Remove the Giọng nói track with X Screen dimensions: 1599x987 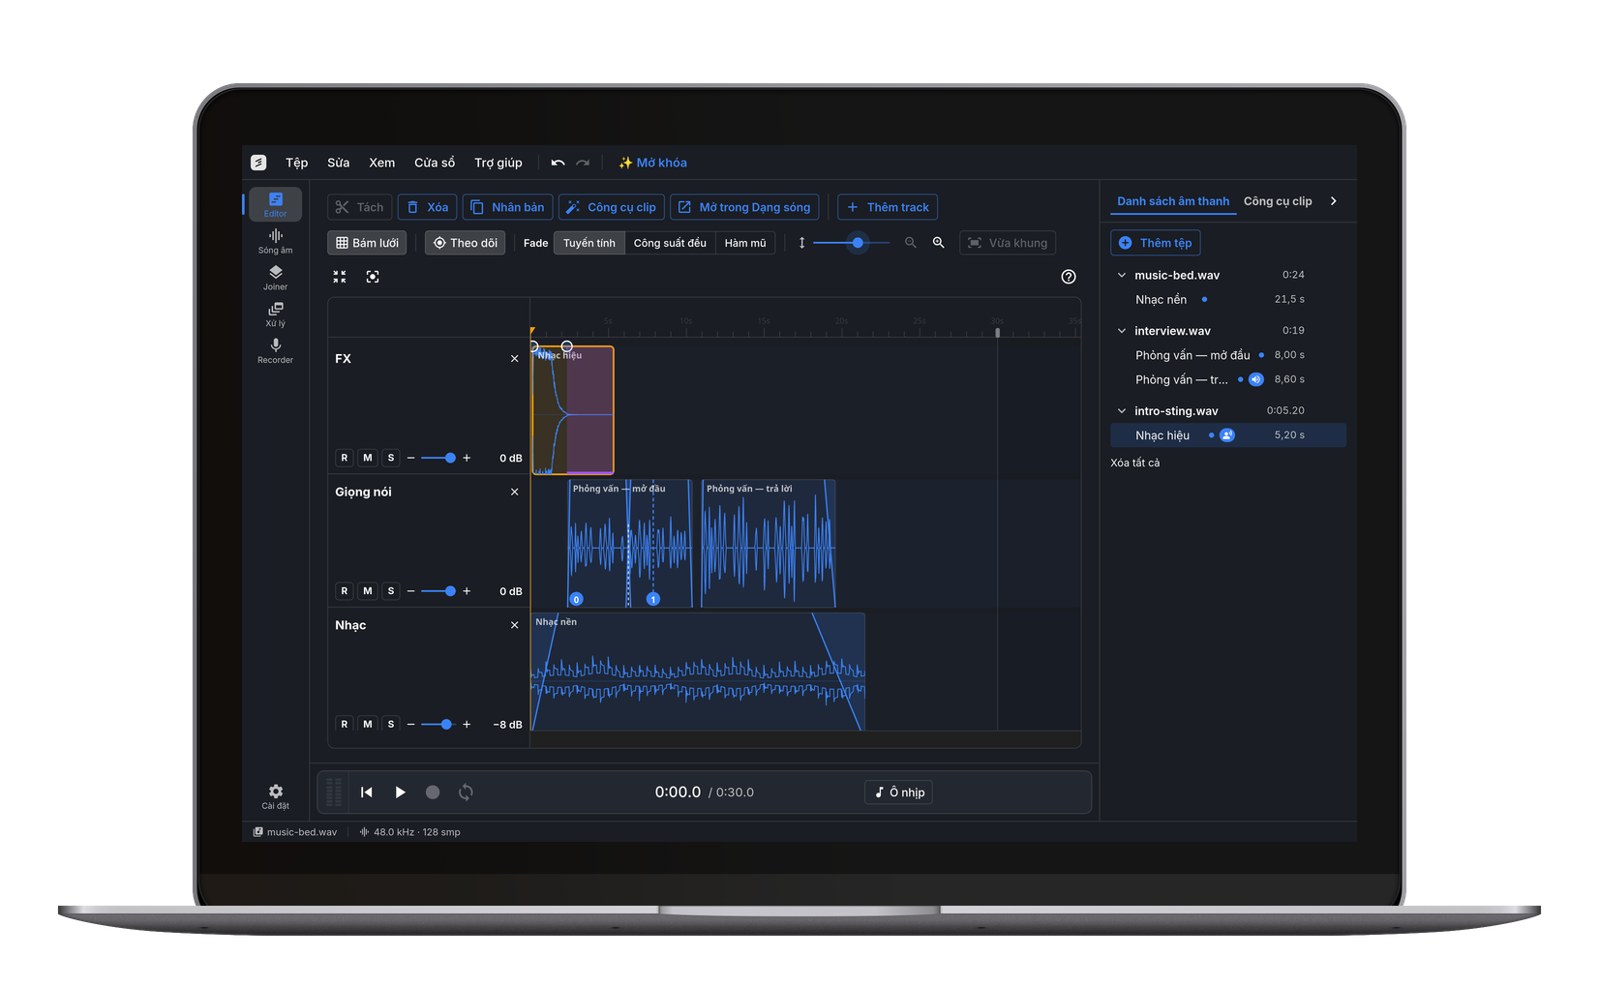point(515,492)
